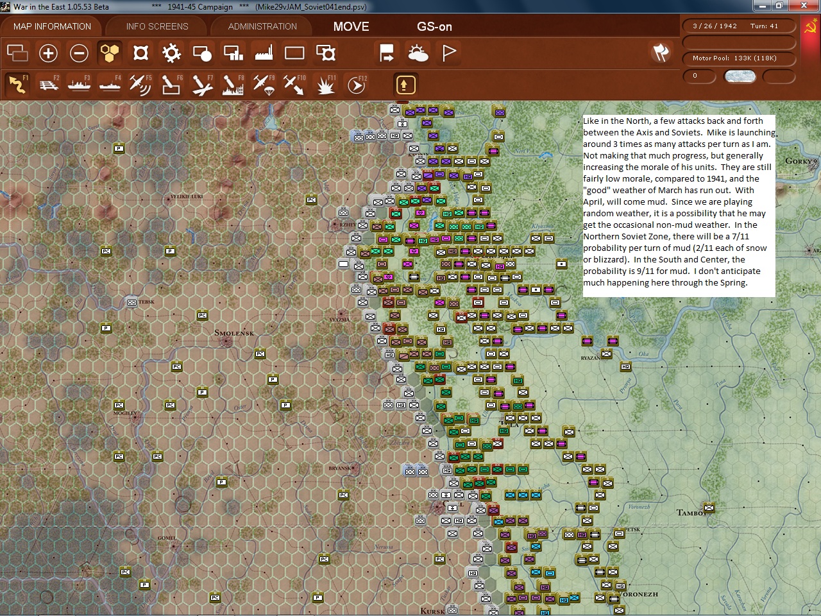This screenshot has width=821, height=616.
Task: Open the MAP INFORMATION tab
Action: coord(52,26)
